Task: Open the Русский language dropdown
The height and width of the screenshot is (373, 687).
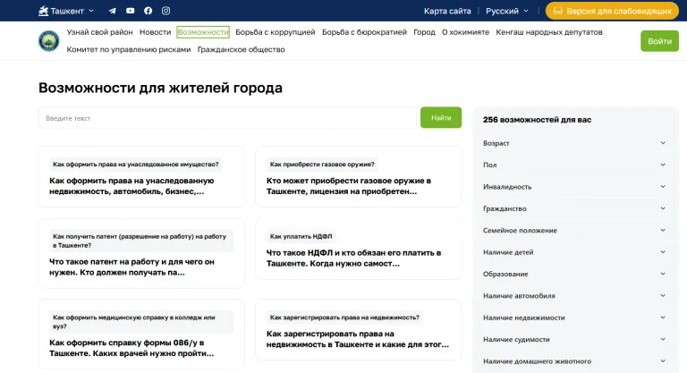Action: point(507,11)
